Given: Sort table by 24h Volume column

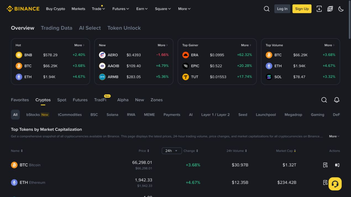Looking at the screenshot, I should [x=237, y=151].
